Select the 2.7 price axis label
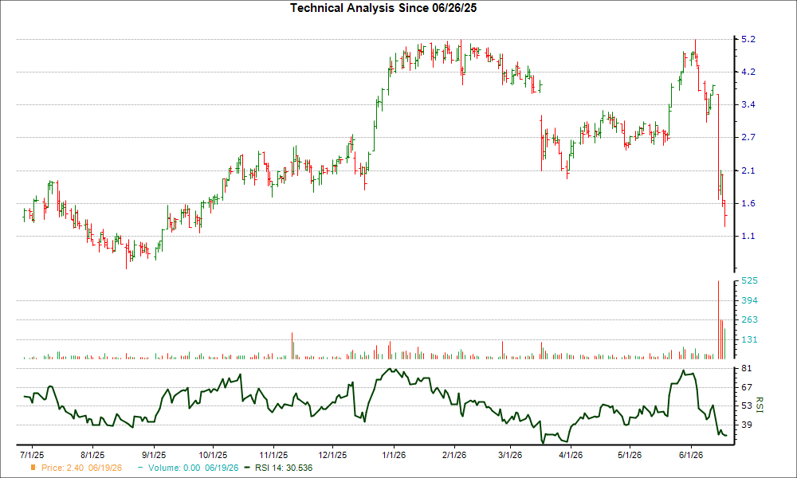Viewport: 797px width, 478px height. [748, 137]
